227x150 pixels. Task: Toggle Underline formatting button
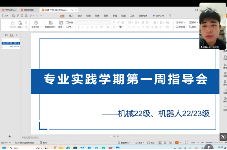click(87, 27)
